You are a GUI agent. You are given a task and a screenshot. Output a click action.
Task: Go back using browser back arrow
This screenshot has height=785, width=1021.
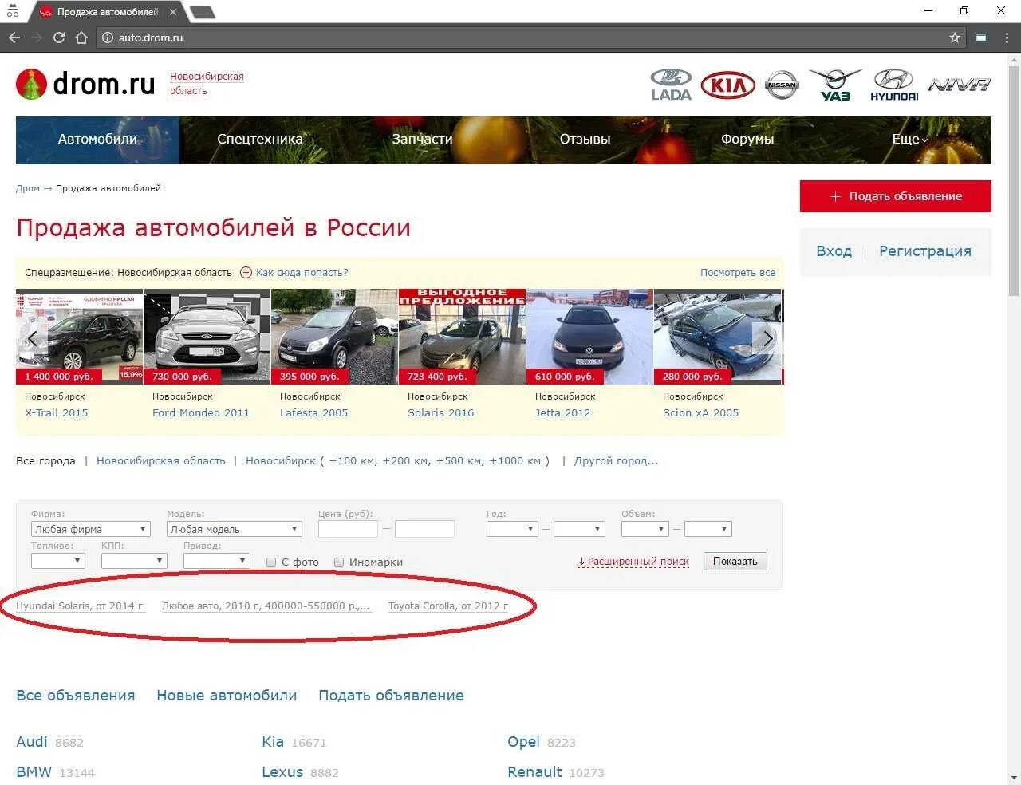14,37
